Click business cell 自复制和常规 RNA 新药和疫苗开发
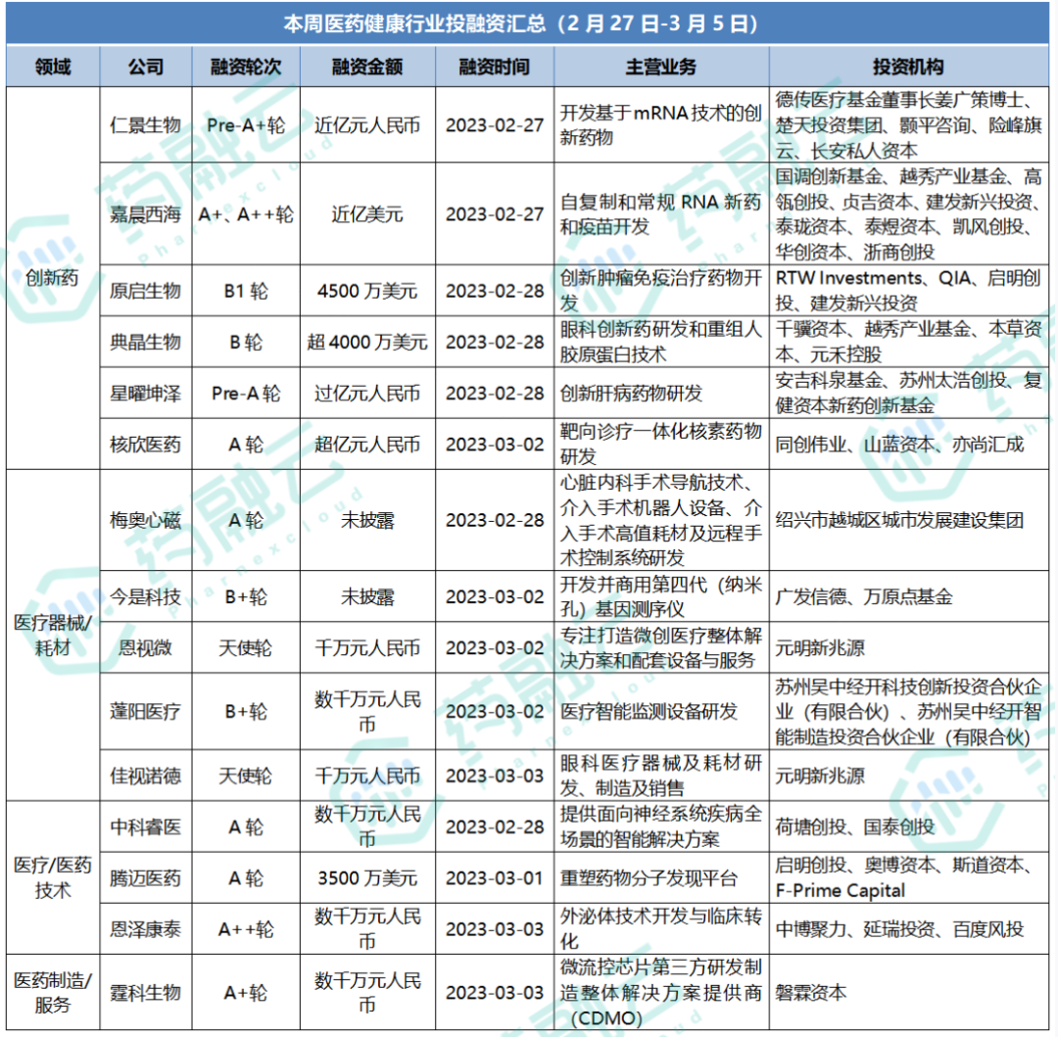This screenshot has width=1058, height=1037. [x=660, y=214]
